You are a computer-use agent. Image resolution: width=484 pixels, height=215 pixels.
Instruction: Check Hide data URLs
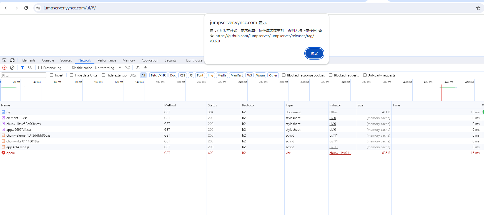pos(72,75)
